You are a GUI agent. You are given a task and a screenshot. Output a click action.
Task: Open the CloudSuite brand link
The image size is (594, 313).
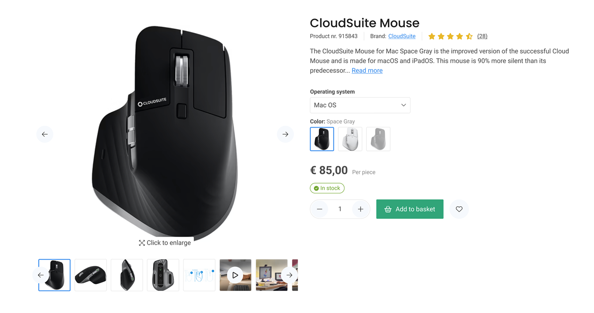click(402, 36)
